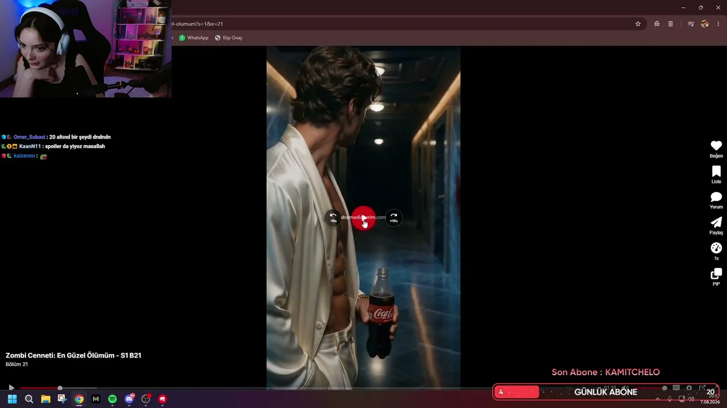Open the Windows Start menu
This screenshot has width=727, height=408.
[x=12, y=399]
